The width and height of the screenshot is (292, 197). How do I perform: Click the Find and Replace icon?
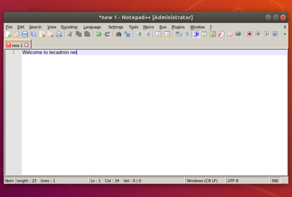coord(127,34)
